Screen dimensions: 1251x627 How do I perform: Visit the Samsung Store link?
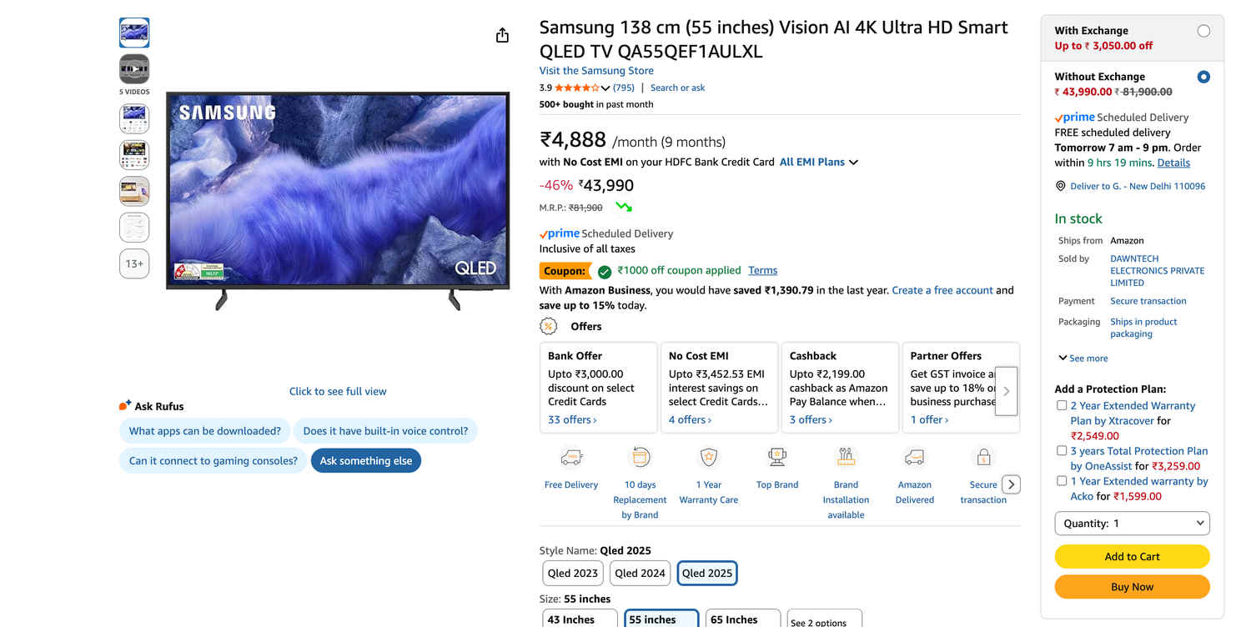click(x=596, y=71)
